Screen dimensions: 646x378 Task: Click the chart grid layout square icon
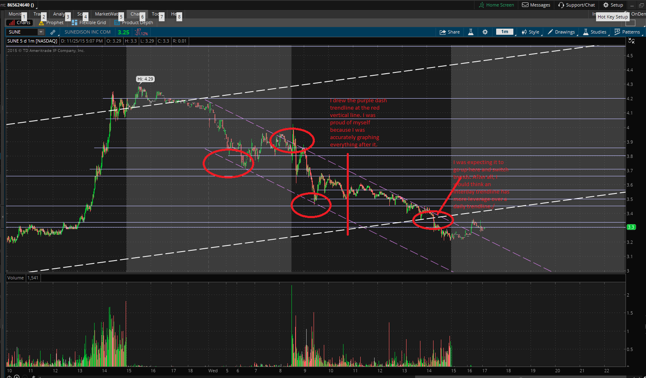[630, 23]
